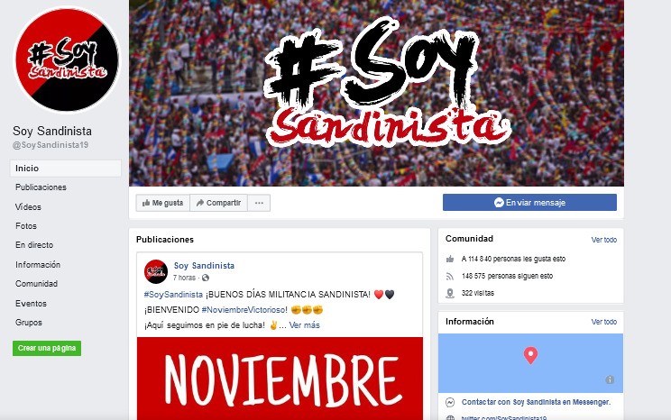Click the Soy Sandinista profile picture
Image resolution: width=671 pixels, height=420 pixels.
tap(67, 59)
